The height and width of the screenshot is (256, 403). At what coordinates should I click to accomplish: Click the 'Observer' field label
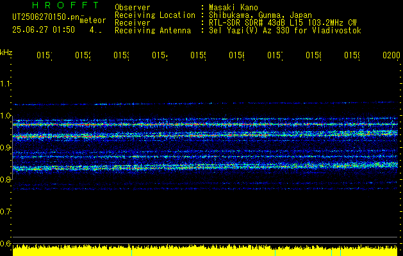(x=133, y=7)
